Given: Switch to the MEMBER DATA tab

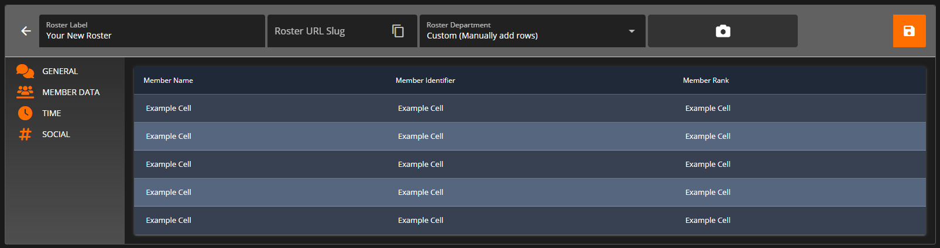Looking at the screenshot, I should [x=71, y=92].
